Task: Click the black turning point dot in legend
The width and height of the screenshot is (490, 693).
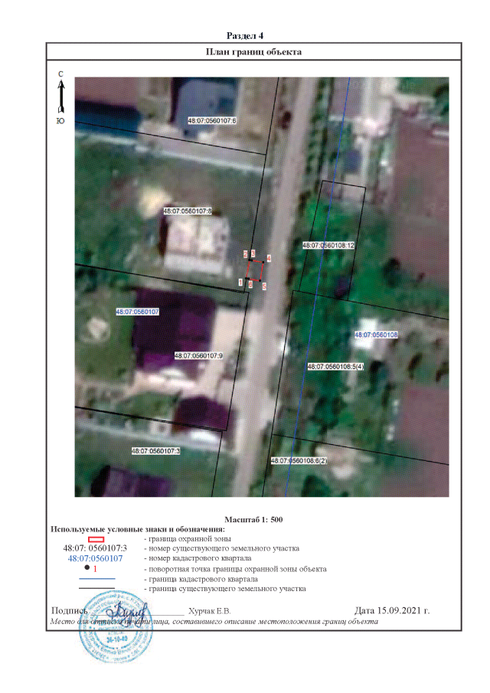Action: coord(87,568)
